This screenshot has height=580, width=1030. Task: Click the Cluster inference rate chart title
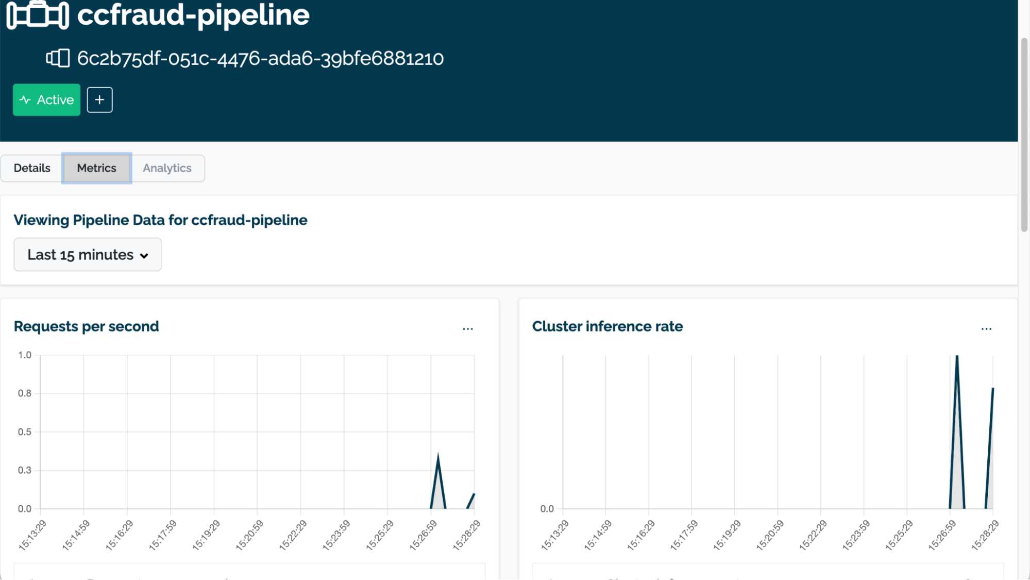607,326
